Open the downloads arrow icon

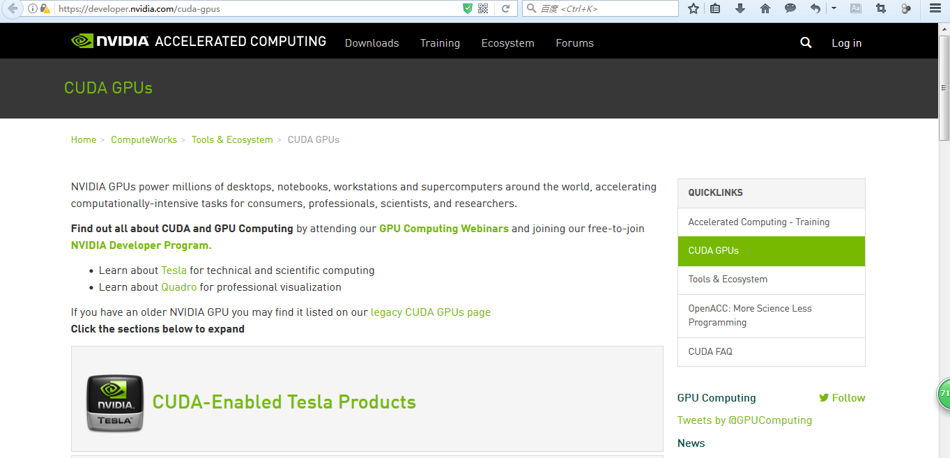pyautogui.click(x=740, y=8)
